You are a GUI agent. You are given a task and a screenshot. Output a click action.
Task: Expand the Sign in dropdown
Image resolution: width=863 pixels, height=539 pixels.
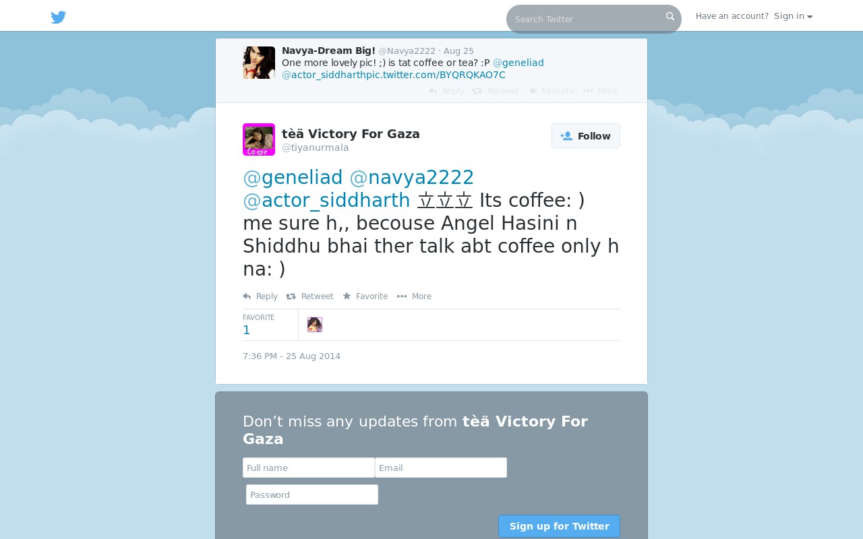tap(793, 16)
